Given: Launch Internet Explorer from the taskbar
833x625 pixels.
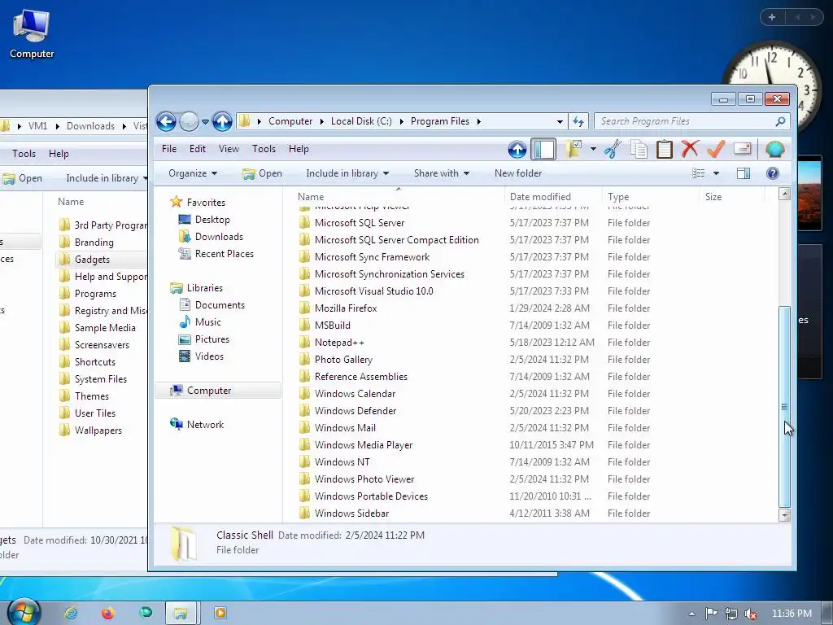Looking at the screenshot, I should [x=72, y=614].
